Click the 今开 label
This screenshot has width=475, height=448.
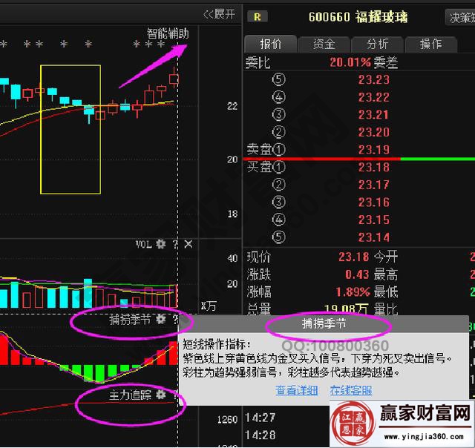point(386,257)
